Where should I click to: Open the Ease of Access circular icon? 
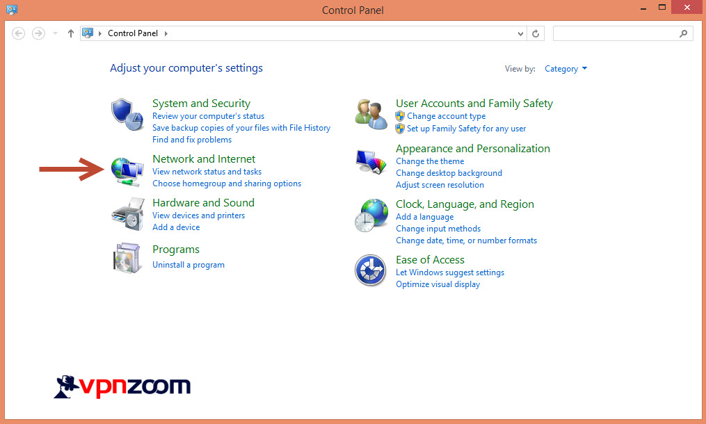[370, 270]
